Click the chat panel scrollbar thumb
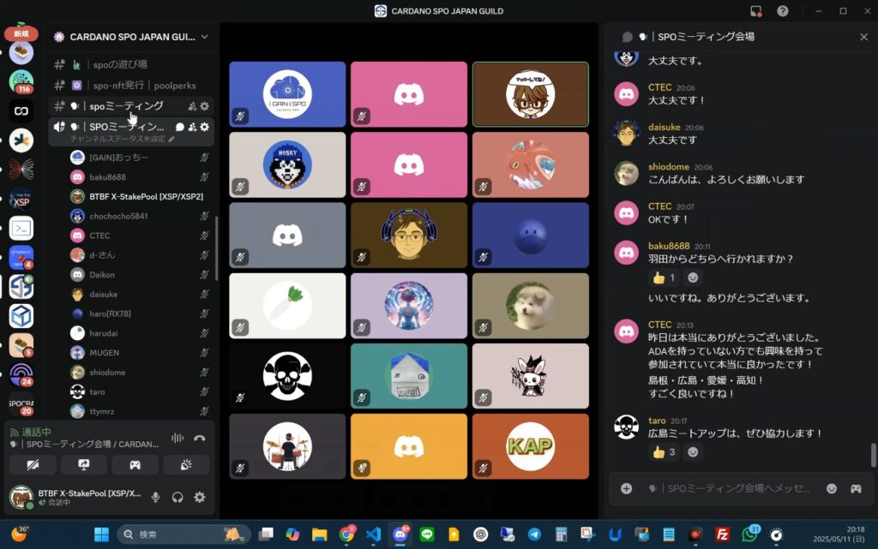Image resolution: width=878 pixels, height=549 pixels. [873, 455]
